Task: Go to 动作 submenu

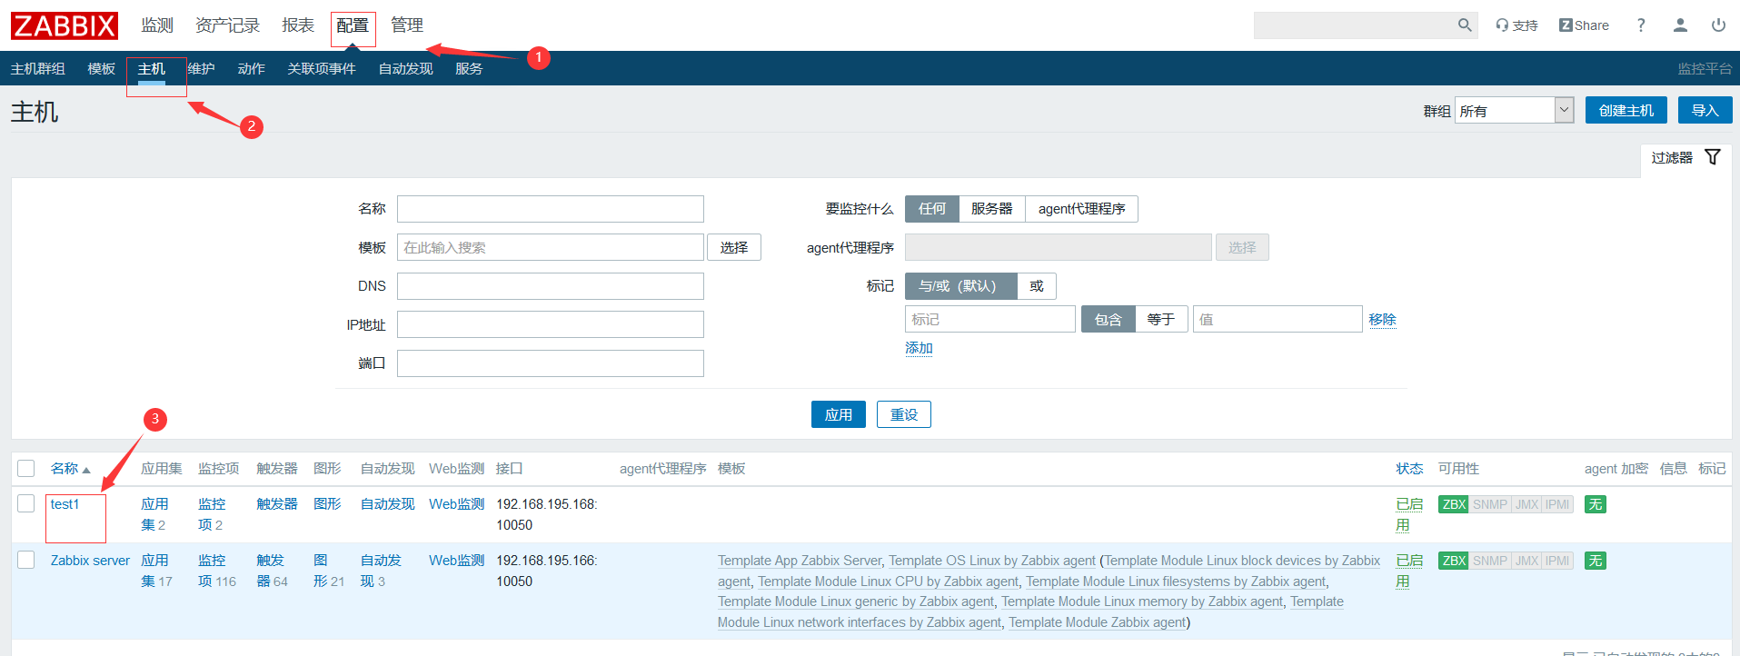Action: click(x=252, y=69)
